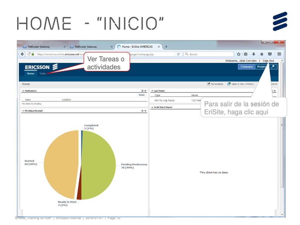Click Pending Predecessor 70 (49%) label
Image resolution: width=300 pixels, height=225 pixels.
(134, 166)
